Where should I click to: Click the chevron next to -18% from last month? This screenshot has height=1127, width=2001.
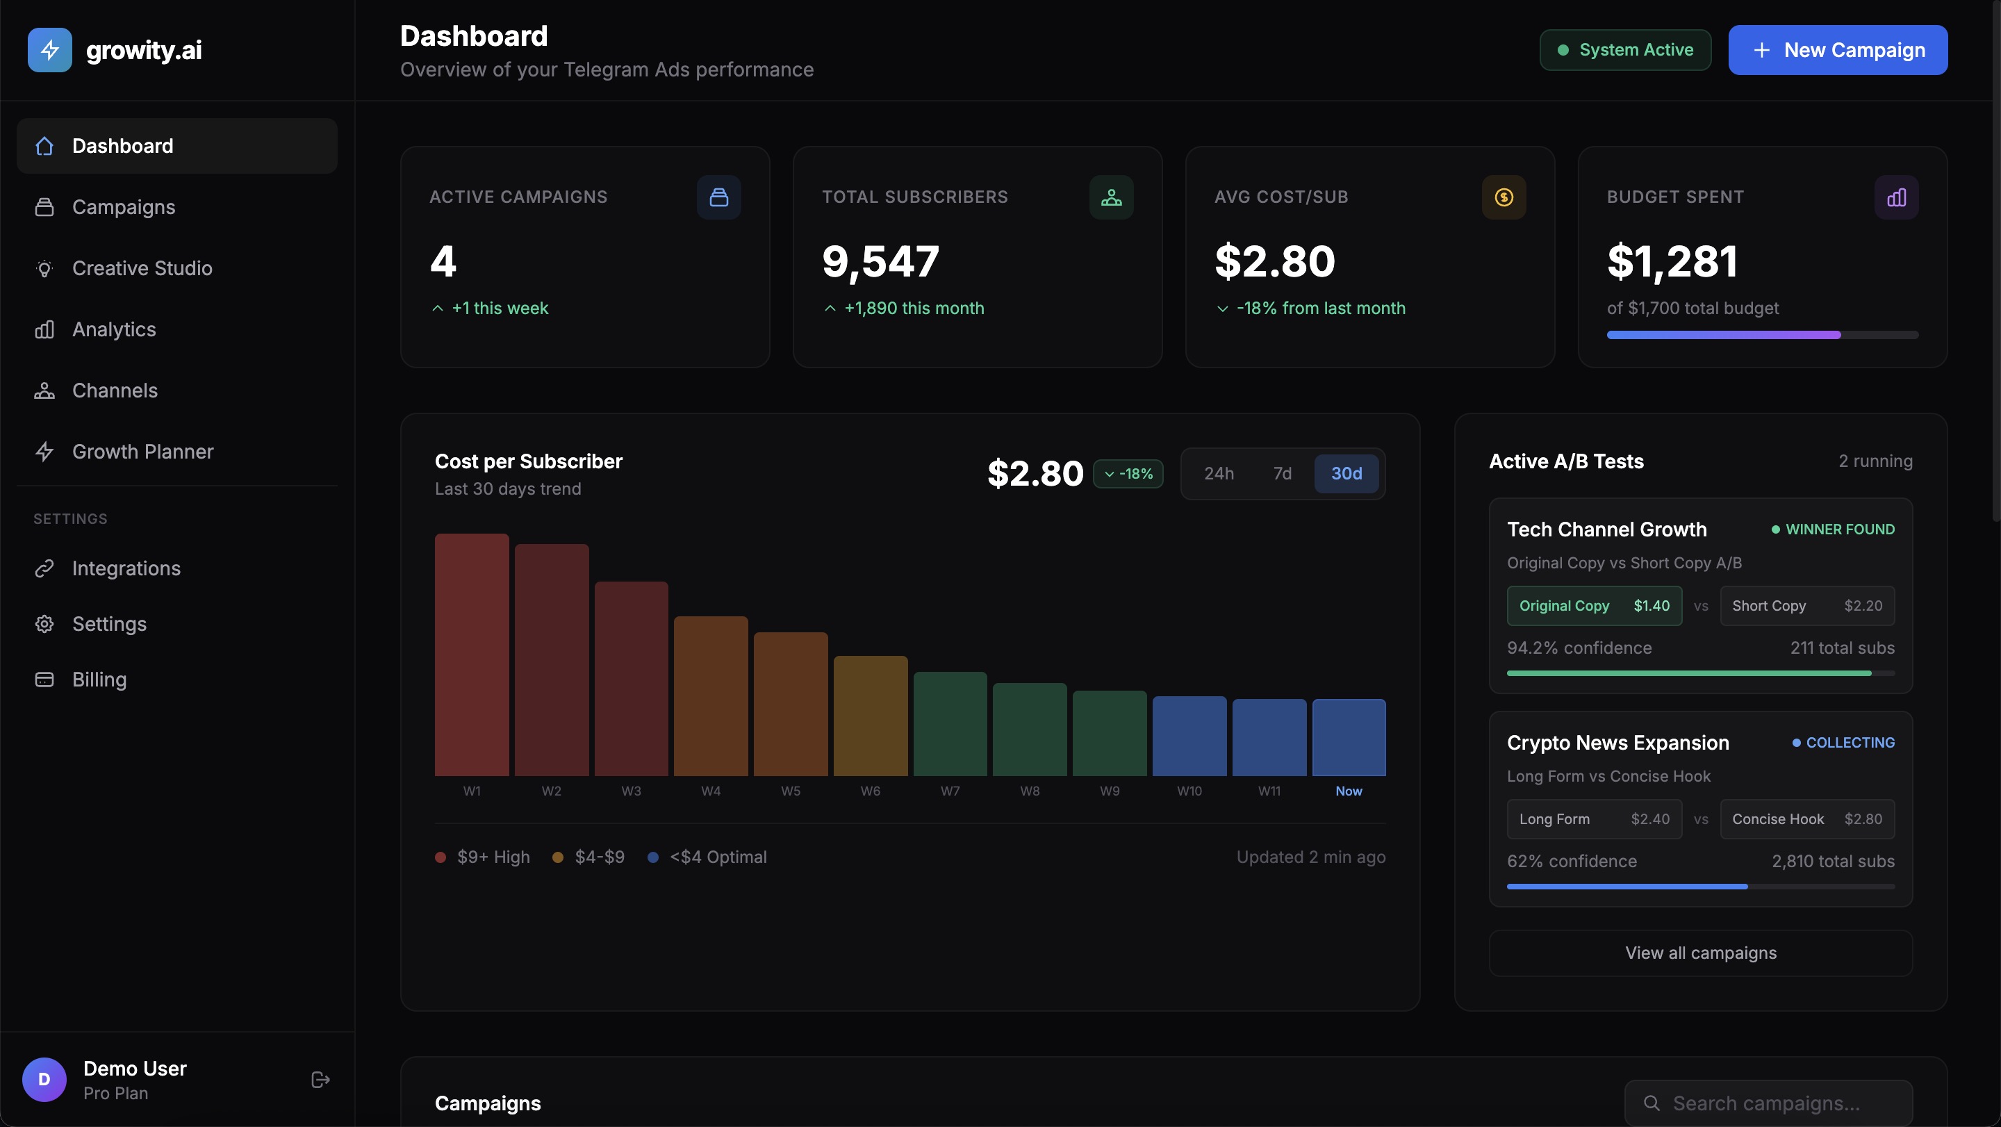pos(1222,309)
